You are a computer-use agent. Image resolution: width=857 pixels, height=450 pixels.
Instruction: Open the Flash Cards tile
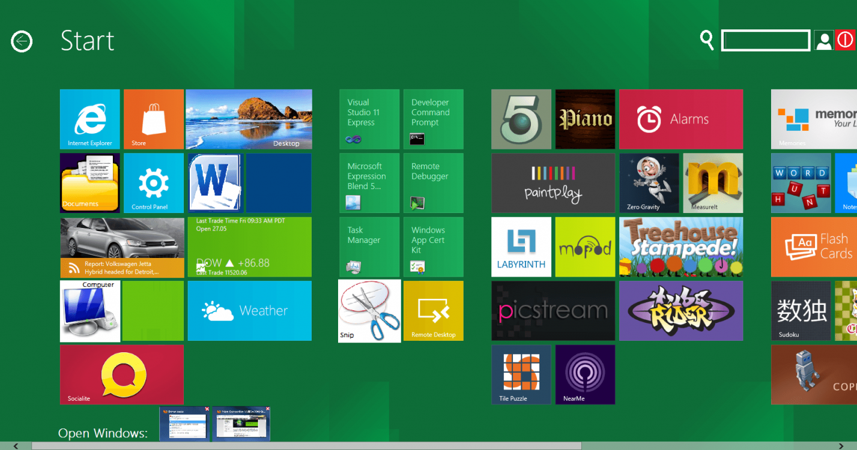tap(814, 247)
